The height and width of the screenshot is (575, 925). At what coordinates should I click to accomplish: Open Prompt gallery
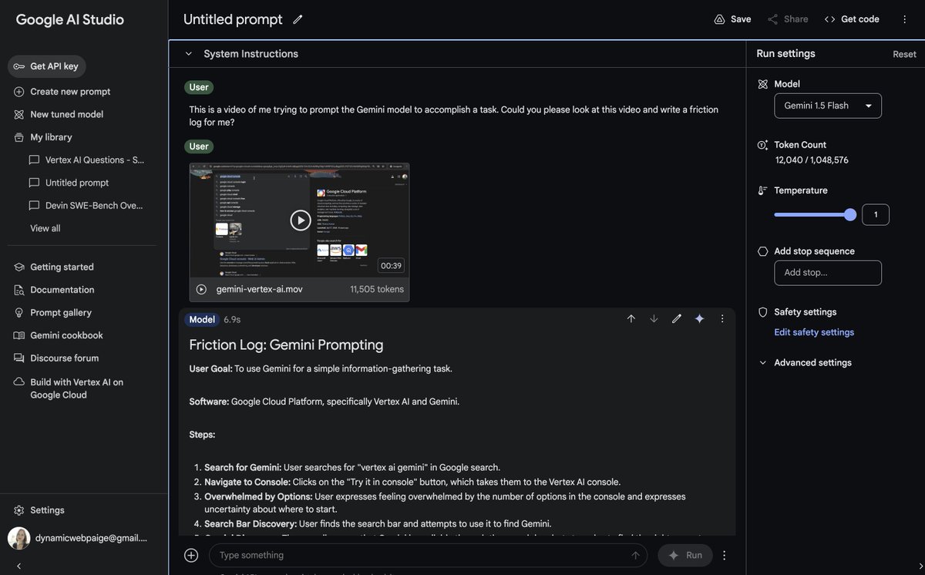(53, 313)
